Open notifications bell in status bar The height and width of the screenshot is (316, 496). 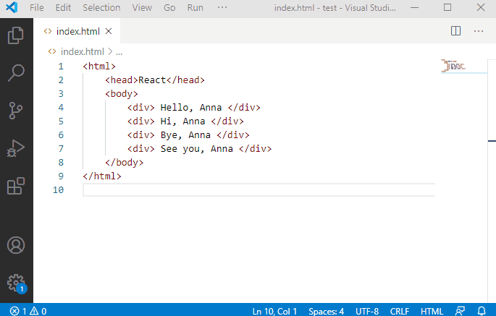(482, 311)
